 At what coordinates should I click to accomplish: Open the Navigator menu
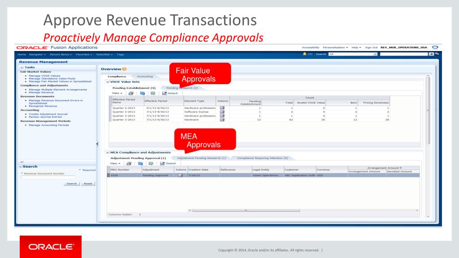38,54
